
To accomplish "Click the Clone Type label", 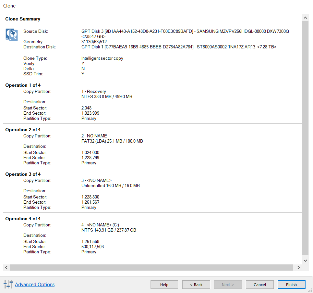I will pyautogui.click(x=35, y=58).
